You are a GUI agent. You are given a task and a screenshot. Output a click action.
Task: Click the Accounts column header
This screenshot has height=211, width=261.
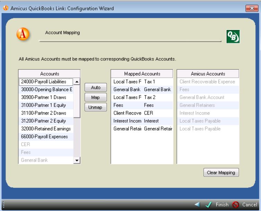(50, 74)
